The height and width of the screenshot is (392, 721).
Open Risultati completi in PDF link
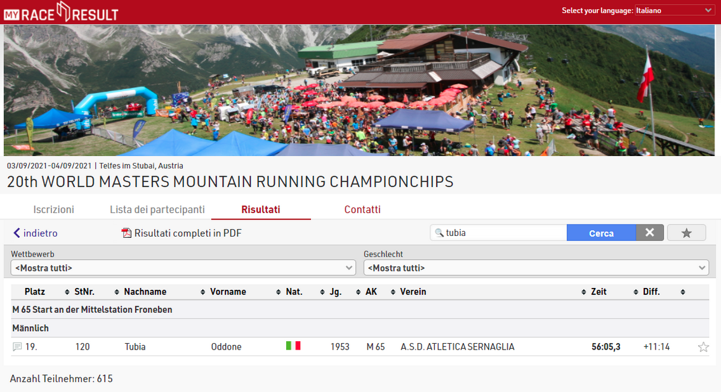[188, 233]
